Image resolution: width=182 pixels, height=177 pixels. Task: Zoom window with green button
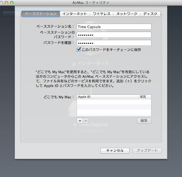pyautogui.click(x=12, y=3)
